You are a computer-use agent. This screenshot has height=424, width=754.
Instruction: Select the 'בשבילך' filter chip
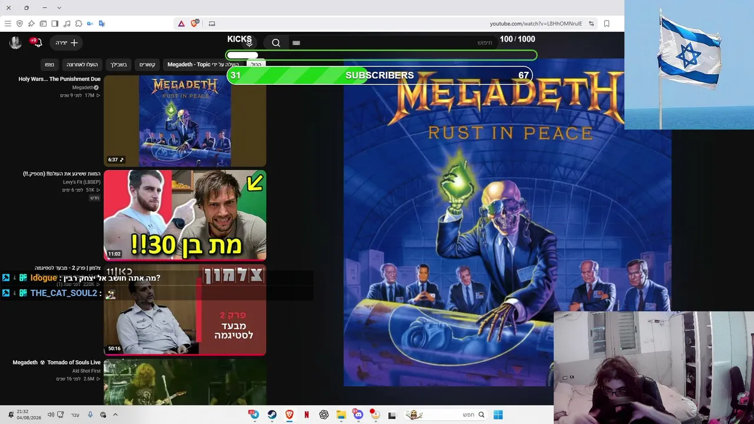pos(118,64)
